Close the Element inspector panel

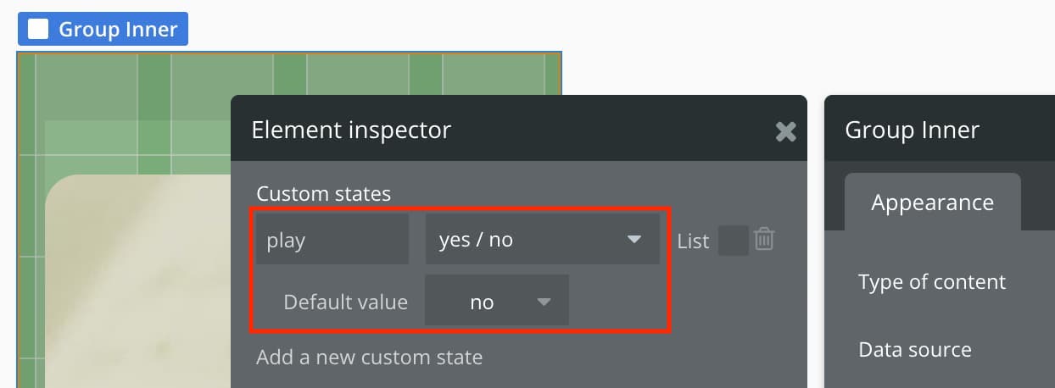(x=786, y=130)
